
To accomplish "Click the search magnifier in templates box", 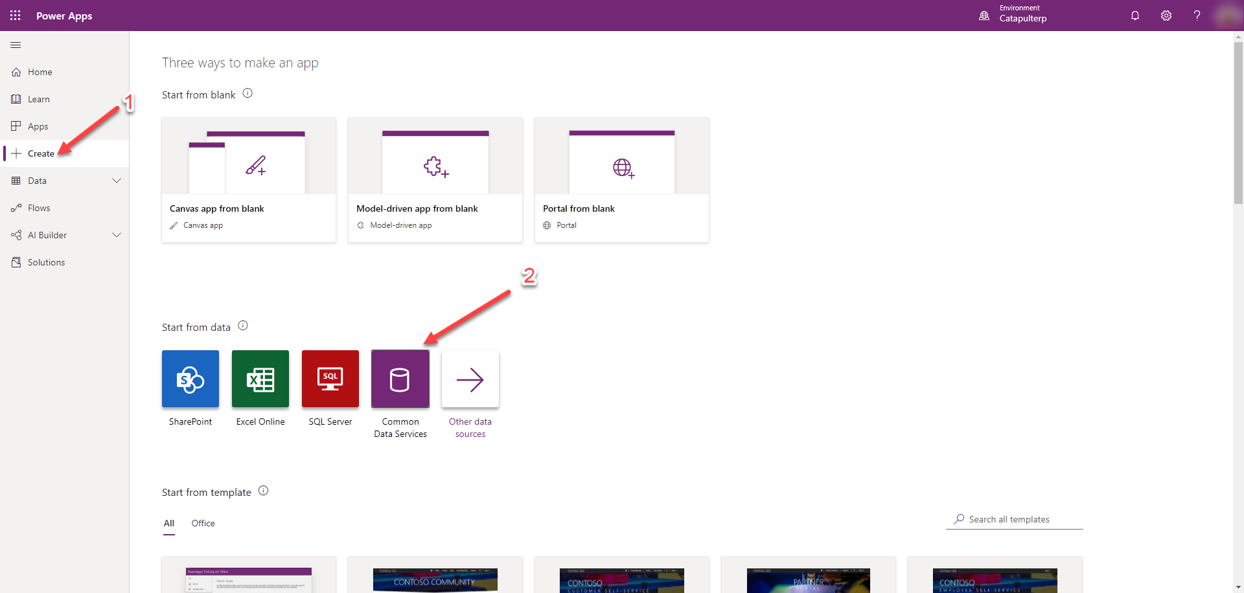I will coord(959,519).
